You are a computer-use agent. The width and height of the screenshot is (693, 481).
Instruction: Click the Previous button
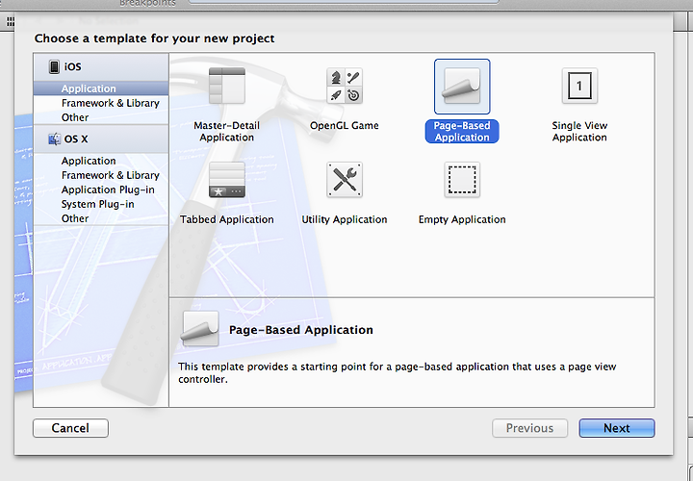[530, 428]
